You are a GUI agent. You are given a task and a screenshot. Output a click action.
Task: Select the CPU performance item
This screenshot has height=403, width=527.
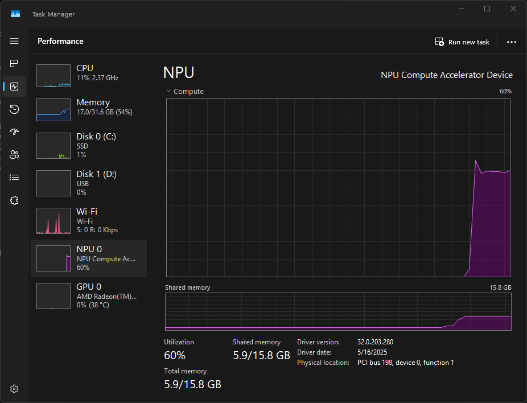click(x=89, y=76)
